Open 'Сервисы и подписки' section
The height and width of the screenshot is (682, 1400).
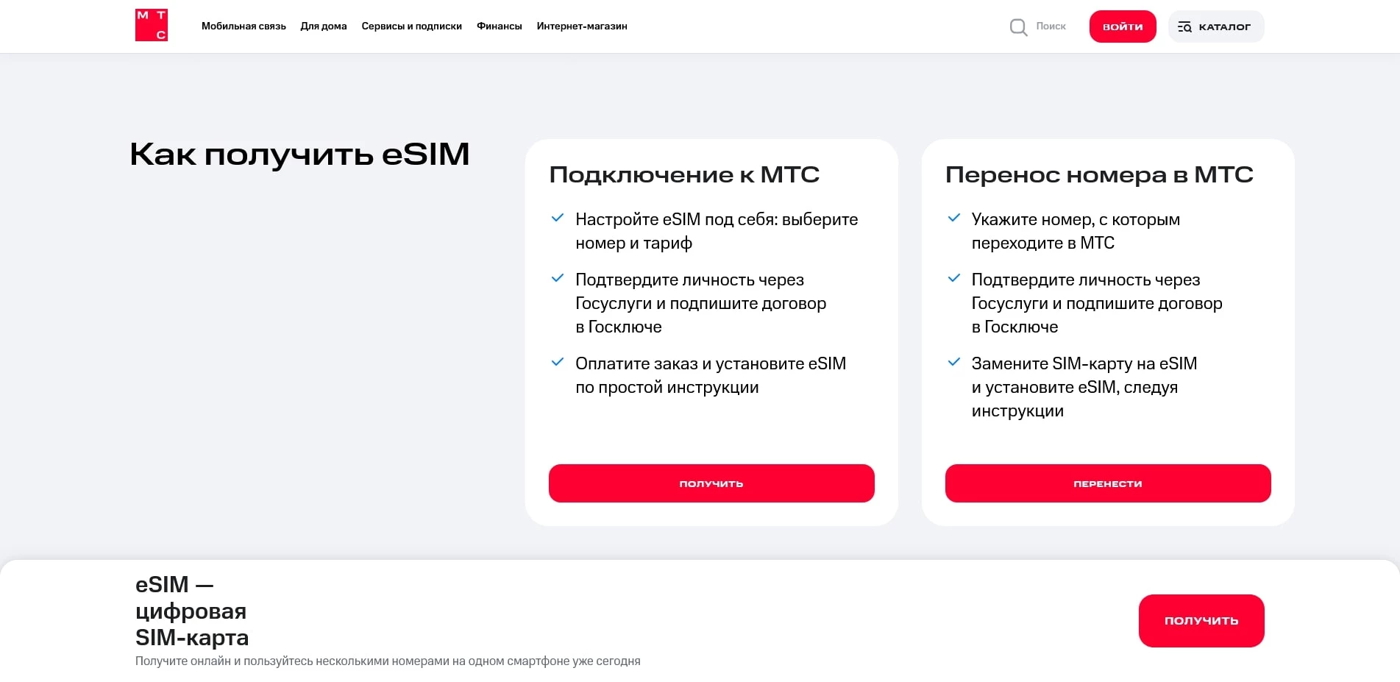pos(411,26)
